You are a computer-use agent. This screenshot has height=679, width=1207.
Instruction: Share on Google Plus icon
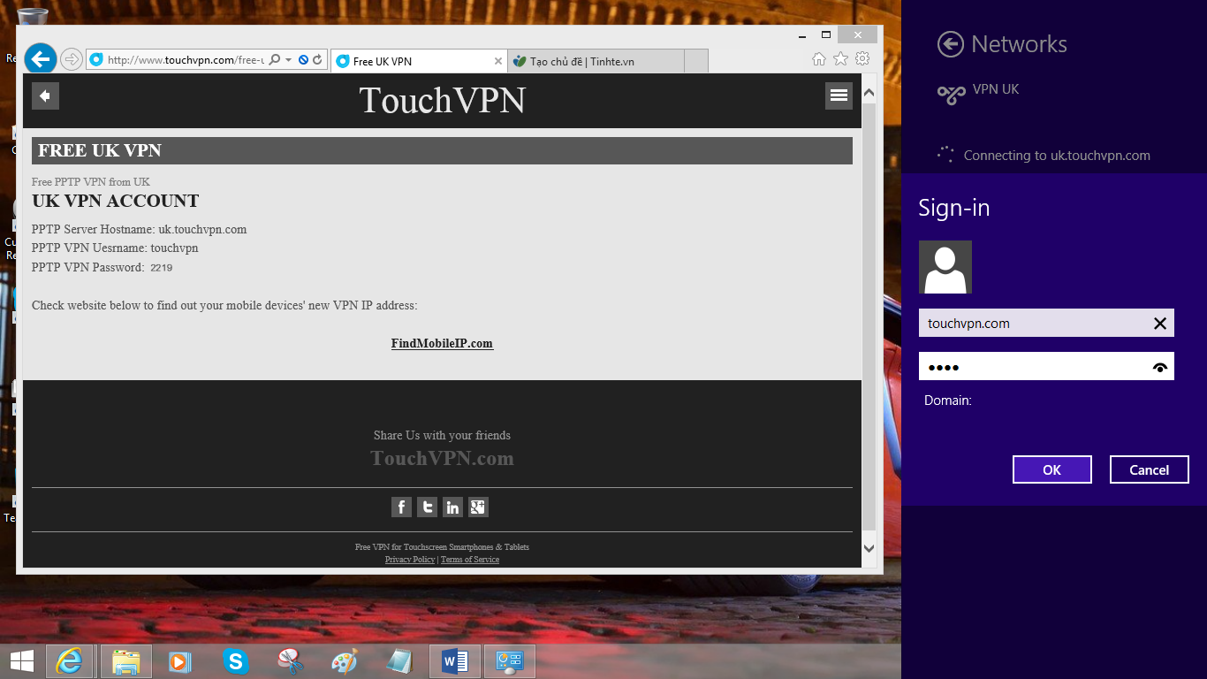click(478, 507)
